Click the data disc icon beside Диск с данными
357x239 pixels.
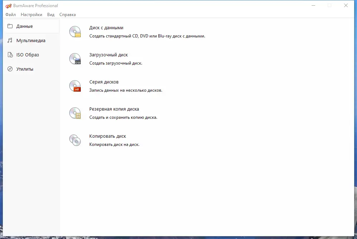click(x=75, y=31)
